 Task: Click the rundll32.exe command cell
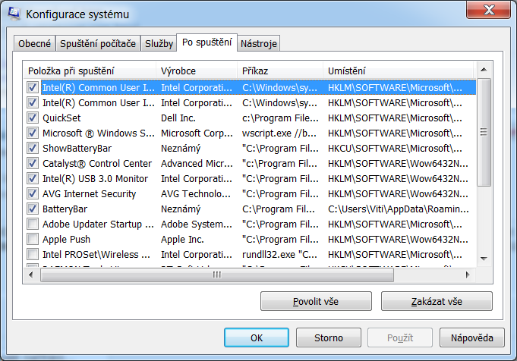279,254
